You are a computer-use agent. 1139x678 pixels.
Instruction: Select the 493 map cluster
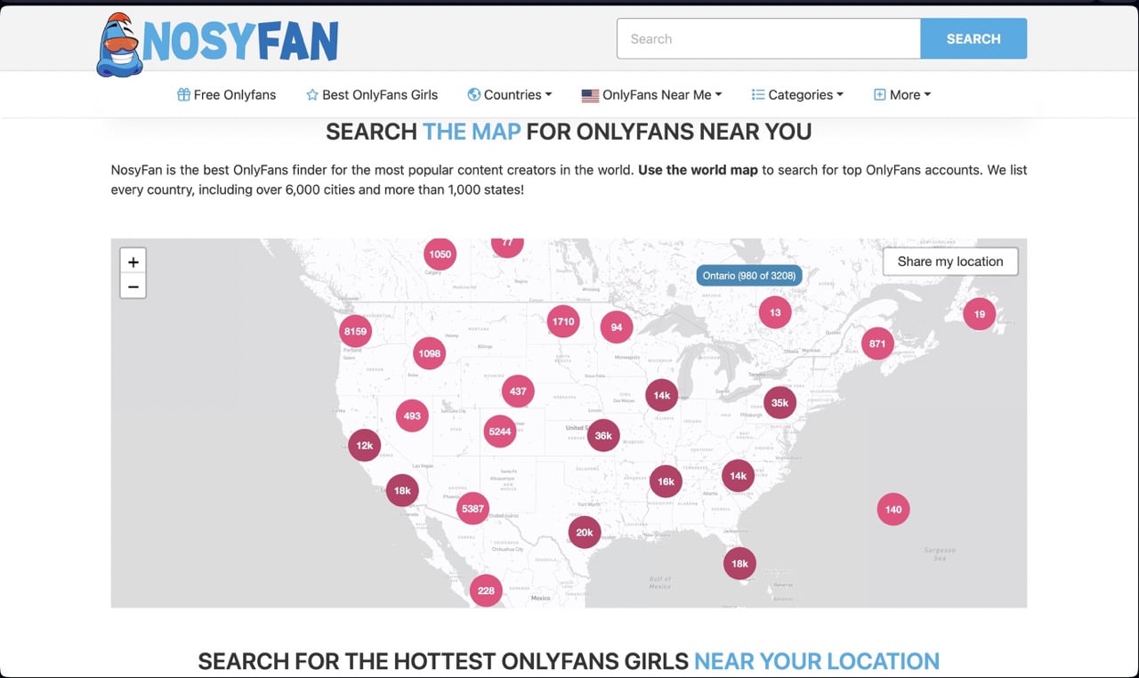pos(412,416)
